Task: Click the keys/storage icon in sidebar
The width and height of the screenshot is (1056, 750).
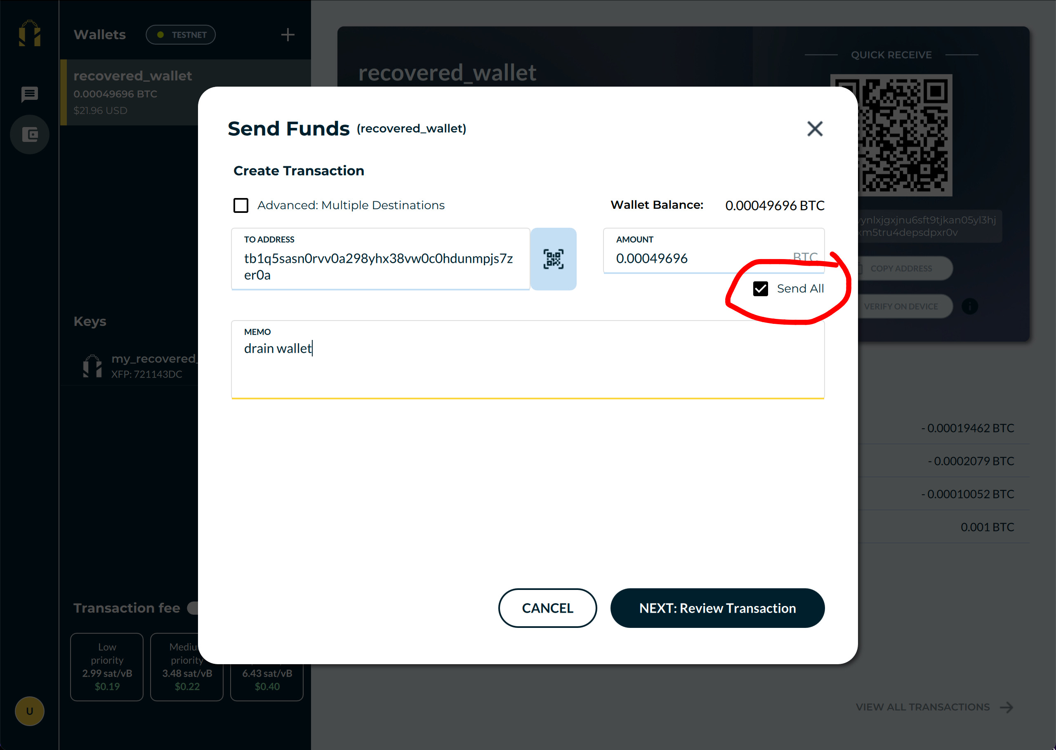Action: point(30,134)
